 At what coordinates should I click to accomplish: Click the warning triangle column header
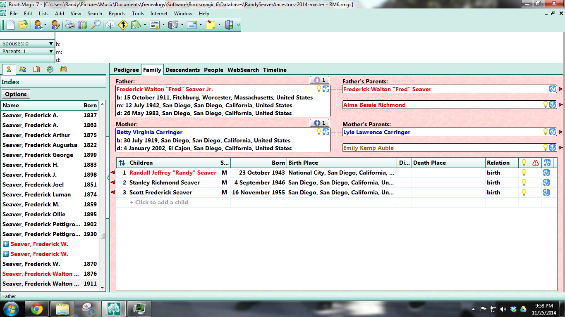click(x=536, y=163)
